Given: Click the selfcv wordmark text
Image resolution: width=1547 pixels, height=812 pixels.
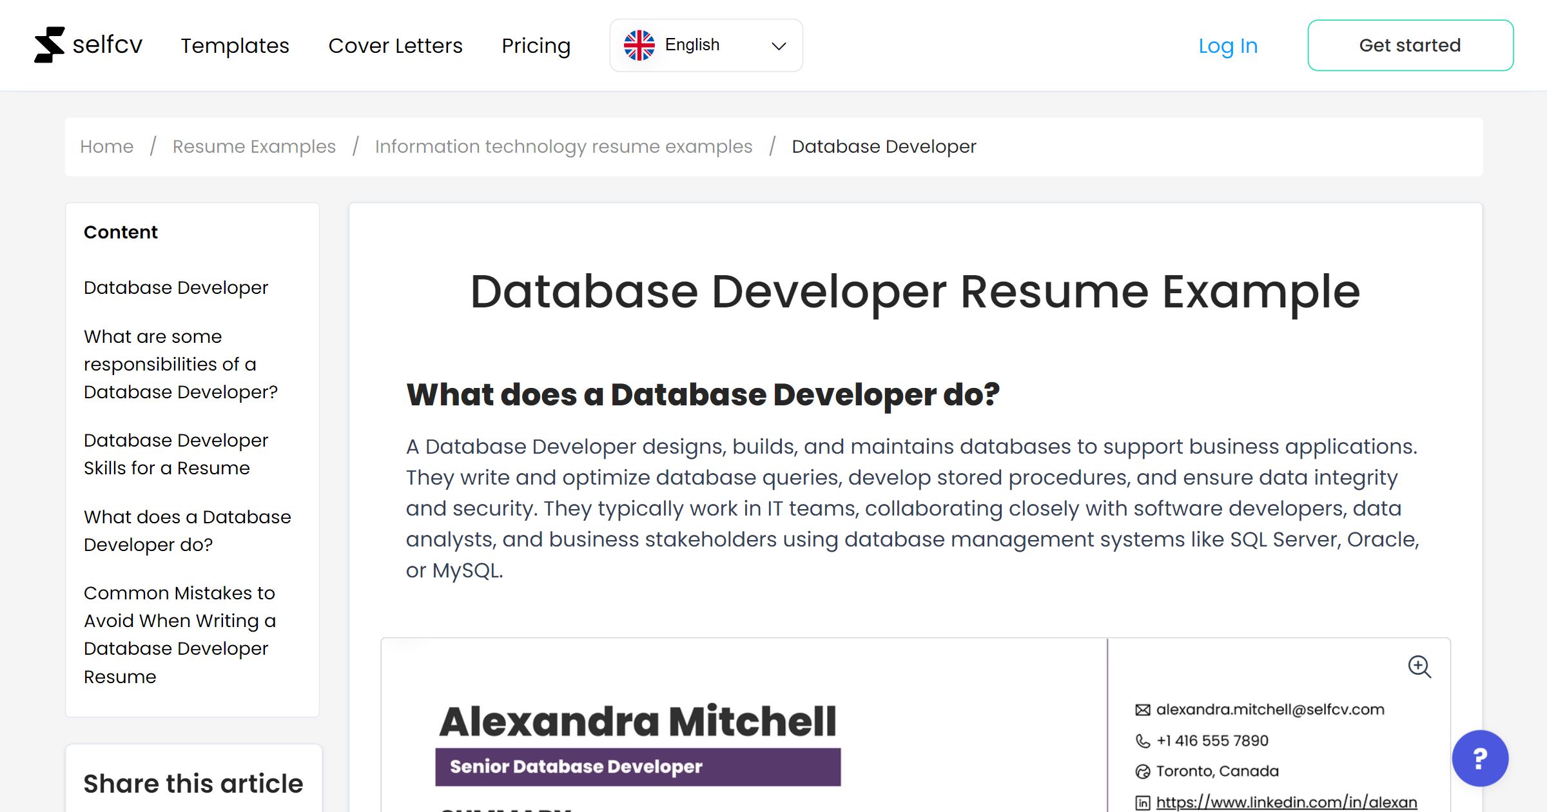Looking at the screenshot, I should click(x=107, y=45).
